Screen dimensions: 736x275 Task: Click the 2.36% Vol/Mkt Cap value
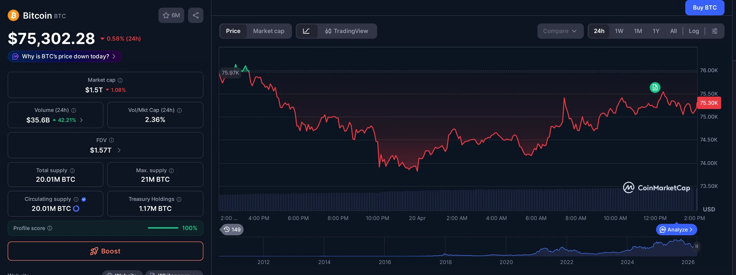[155, 120]
